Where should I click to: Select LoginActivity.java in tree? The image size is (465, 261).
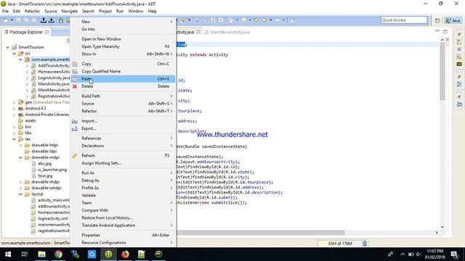(x=54, y=78)
